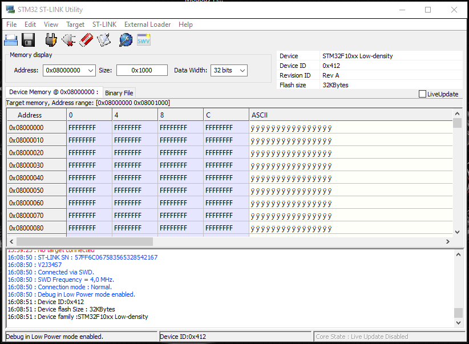This screenshot has width=469, height=344.
Task: Click the Core State status bar entry
Action: [389, 337]
